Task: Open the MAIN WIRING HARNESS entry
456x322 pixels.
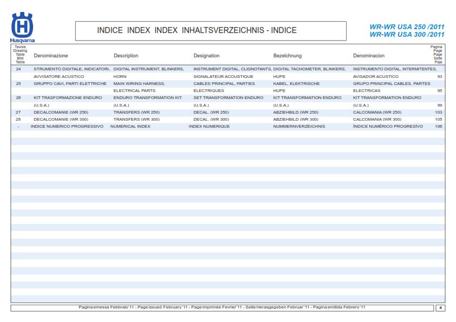Action: click(x=139, y=84)
